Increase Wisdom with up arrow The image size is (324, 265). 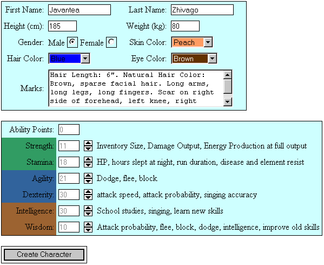point(88,225)
